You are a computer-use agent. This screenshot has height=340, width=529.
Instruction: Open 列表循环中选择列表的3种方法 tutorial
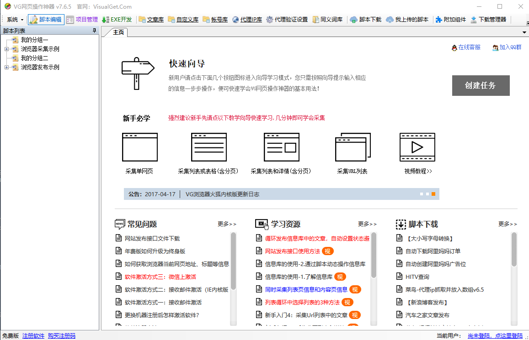pos(302,302)
